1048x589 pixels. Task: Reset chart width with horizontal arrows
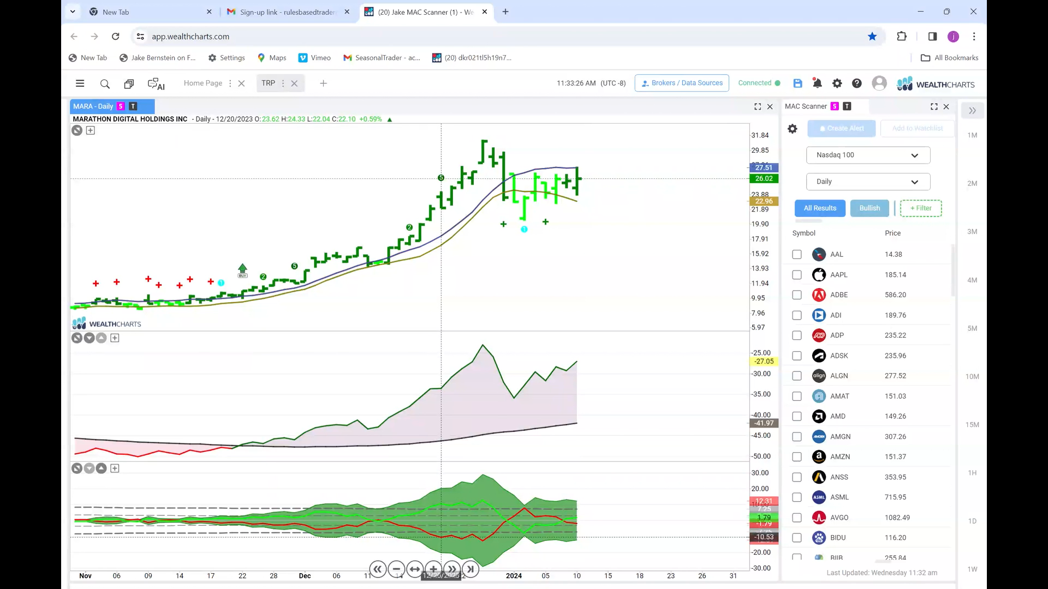coord(415,569)
